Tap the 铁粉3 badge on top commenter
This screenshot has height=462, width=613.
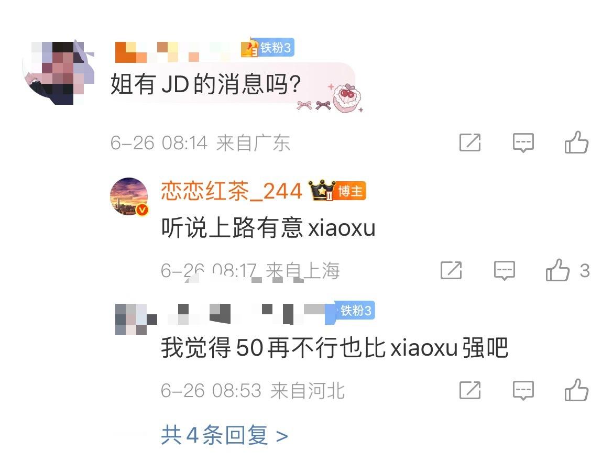tap(268, 48)
